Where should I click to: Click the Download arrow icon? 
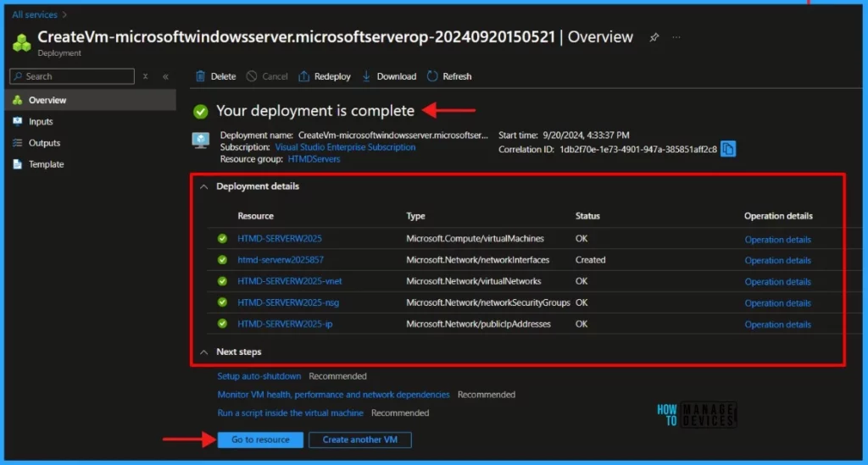[366, 76]
